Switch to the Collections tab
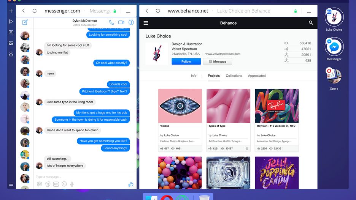Screen dimensions: 356x200 click(x=234, y=76)
